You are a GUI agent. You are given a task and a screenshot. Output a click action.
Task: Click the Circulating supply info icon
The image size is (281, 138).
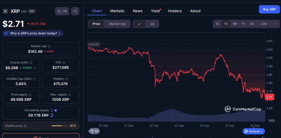pyautogui.click(x=52, y=110)
